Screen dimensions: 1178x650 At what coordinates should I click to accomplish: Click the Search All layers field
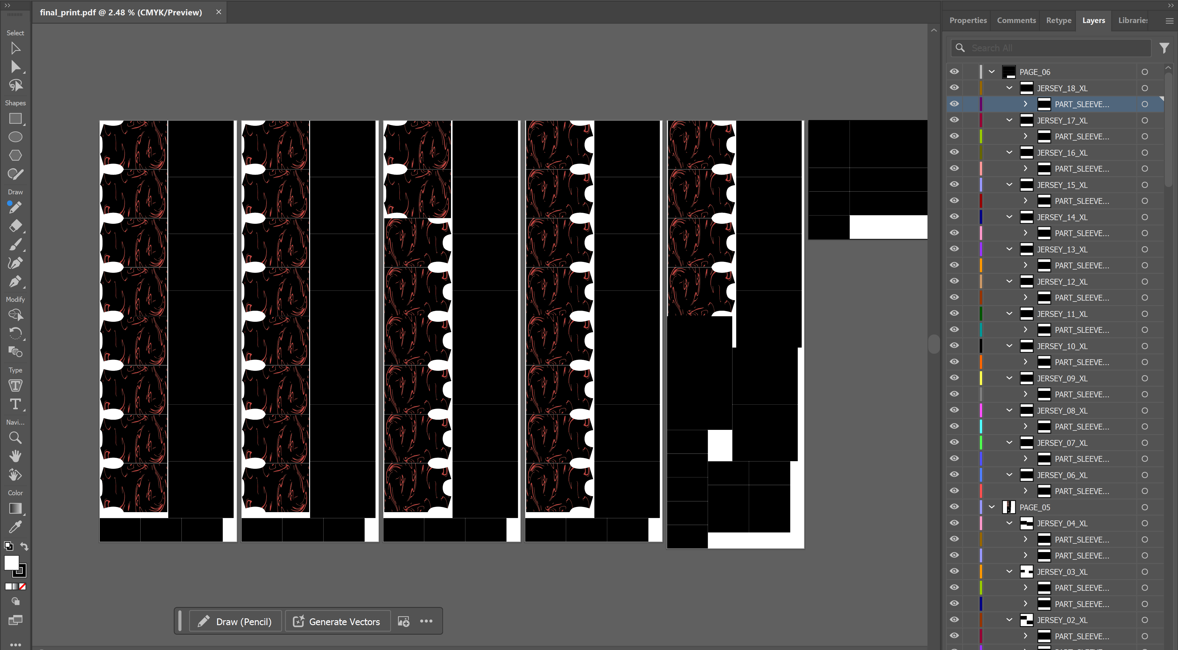(1051, 48)
